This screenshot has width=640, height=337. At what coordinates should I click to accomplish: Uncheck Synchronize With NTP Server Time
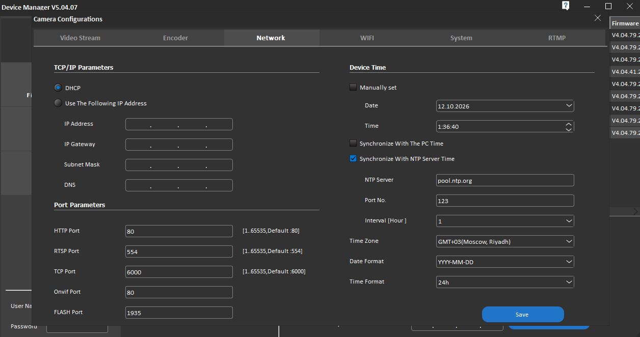pos(353,158)
